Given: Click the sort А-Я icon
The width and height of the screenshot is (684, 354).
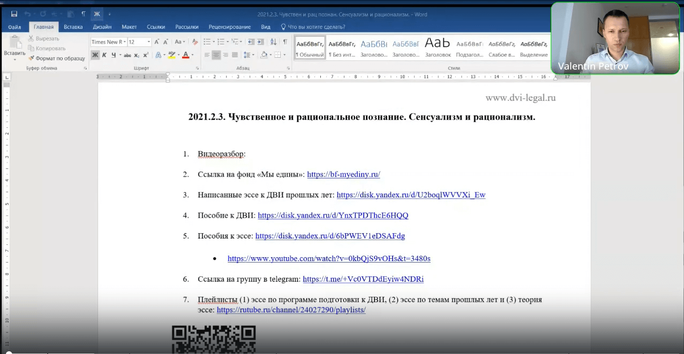Looking at the screenshot, I should click(x=273, y=42).
